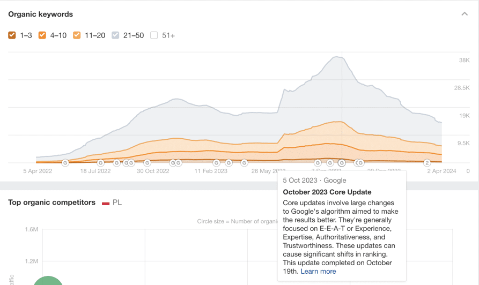
Task: Click the timeline marker labeled 2
Action: 427,163
